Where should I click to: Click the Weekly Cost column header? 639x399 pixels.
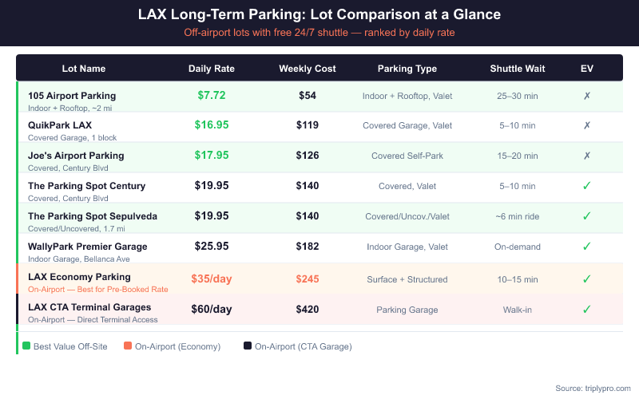(x=308, y=69)
